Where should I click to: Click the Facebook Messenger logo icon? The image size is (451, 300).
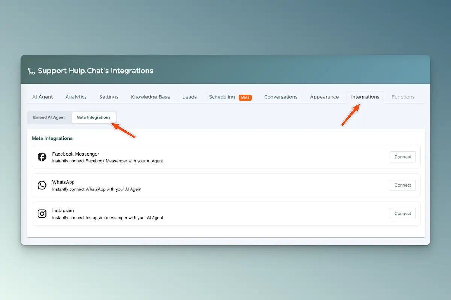point(42,157)
